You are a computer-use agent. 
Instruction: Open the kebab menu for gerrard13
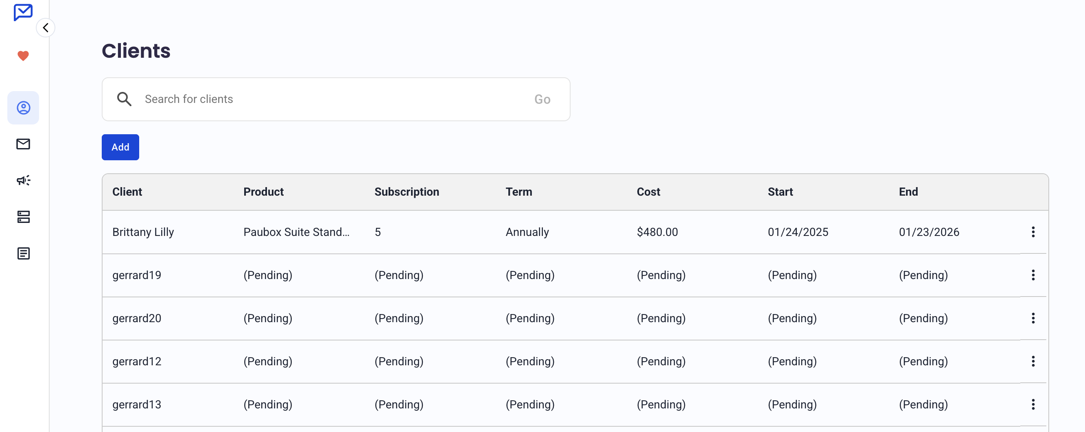coord(1033,405)
